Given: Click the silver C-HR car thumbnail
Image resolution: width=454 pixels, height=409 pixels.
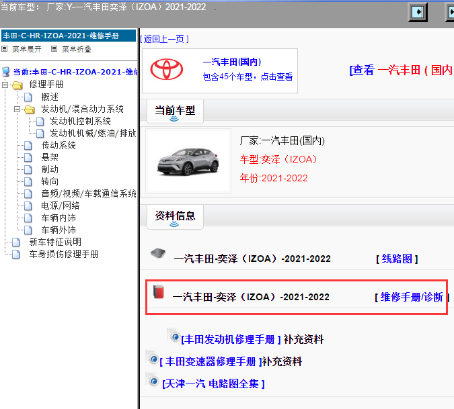Looking at the screenshot, I should click(x=188, y=161).
